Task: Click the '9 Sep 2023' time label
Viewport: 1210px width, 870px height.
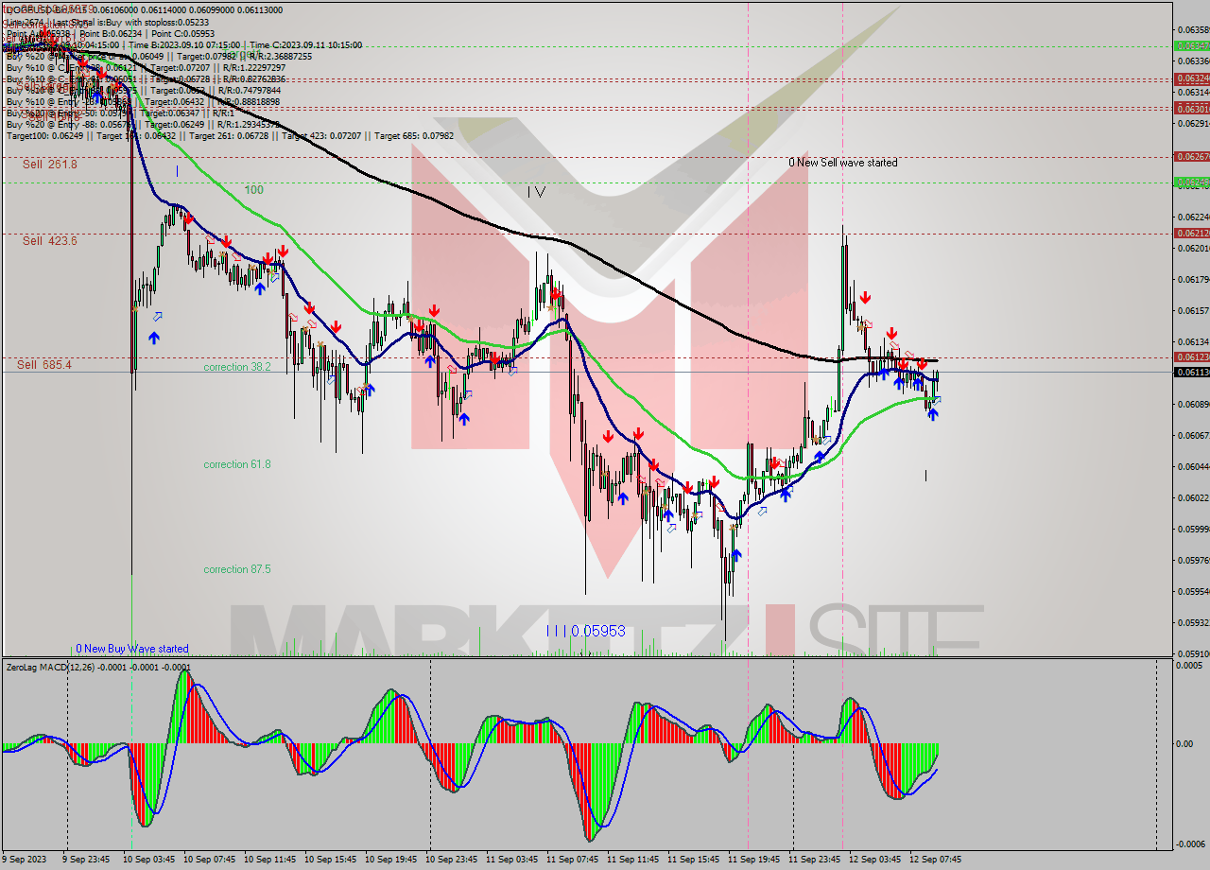Action: coord(25,860)
